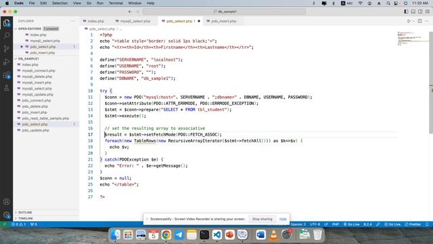Open the run options dropdown arrow
Image resolution: width=433 pixels, height=244 pixels.
[x=413, y=21]
